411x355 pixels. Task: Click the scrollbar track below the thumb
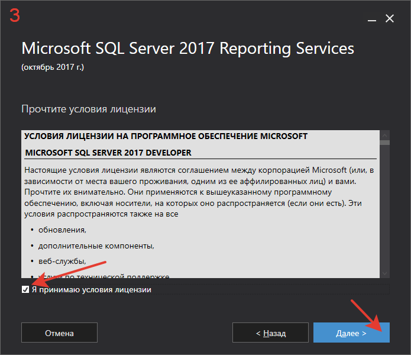click(x=384, y=206)
